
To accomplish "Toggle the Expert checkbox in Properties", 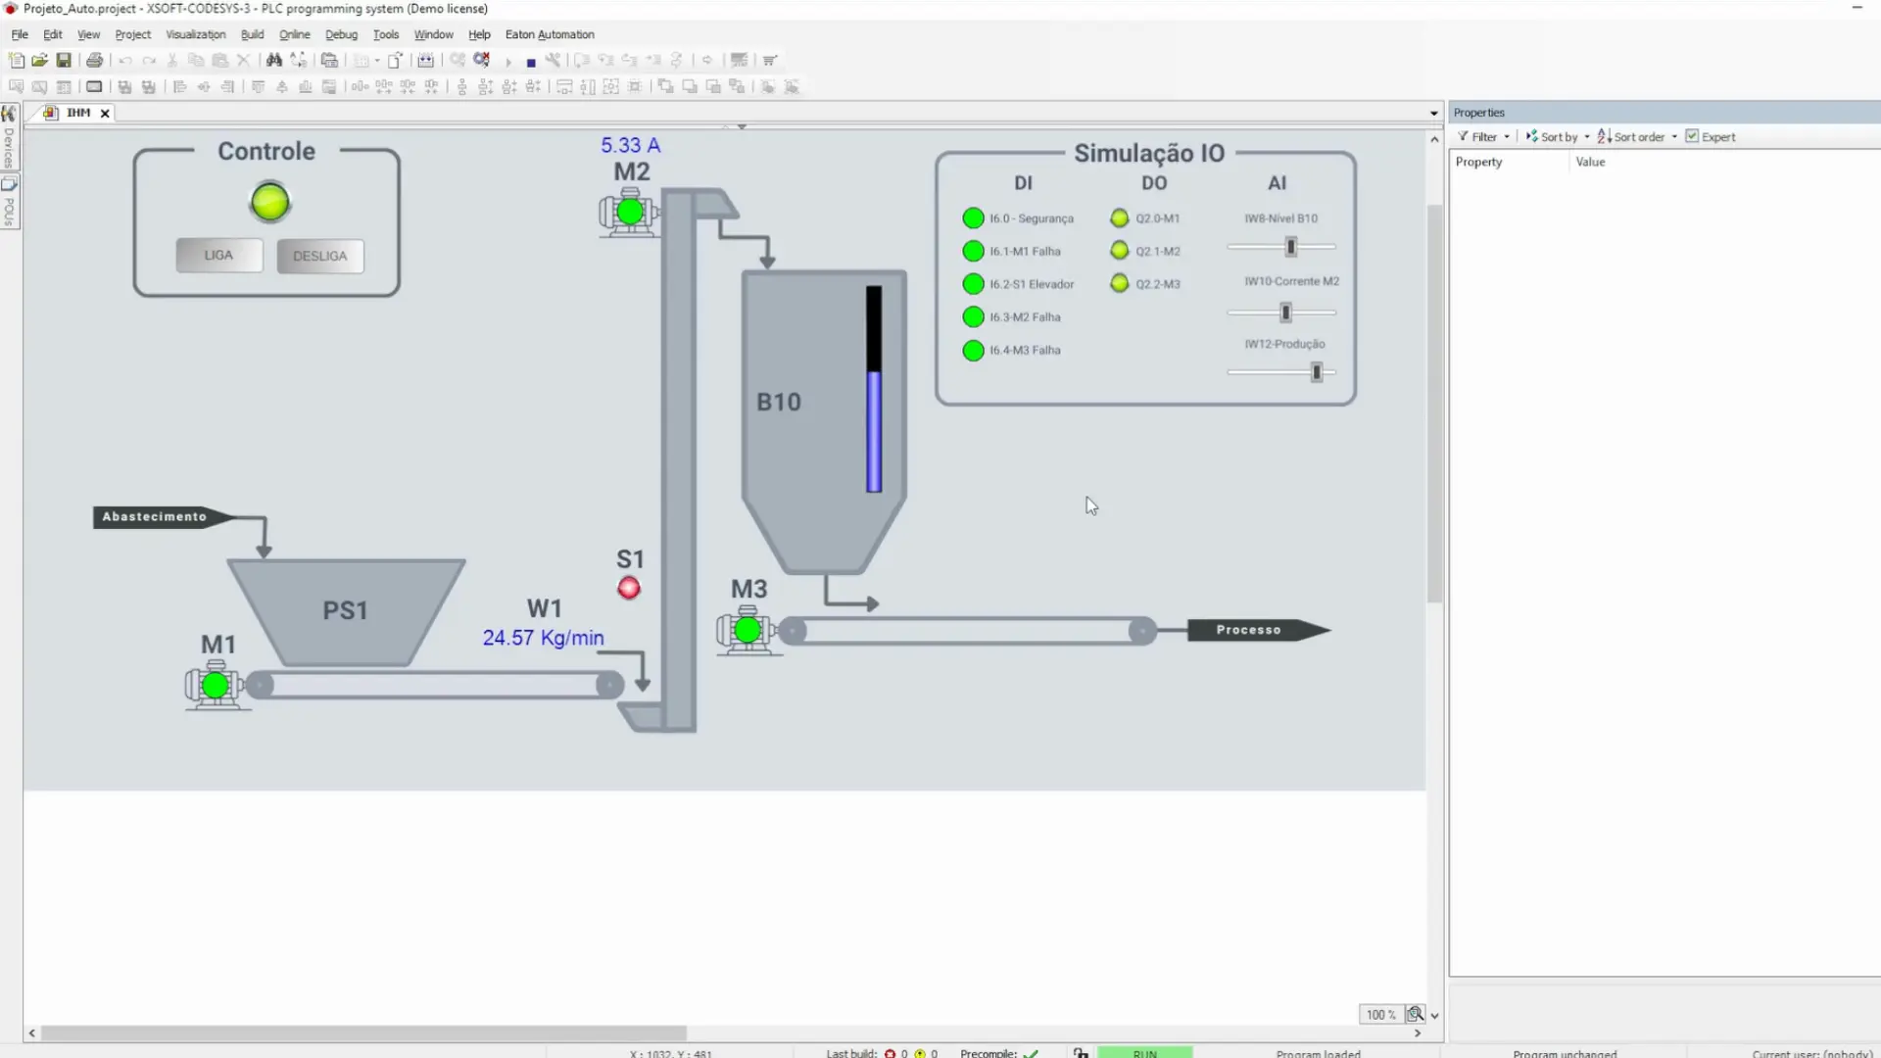I will [x=1692, y=136].
